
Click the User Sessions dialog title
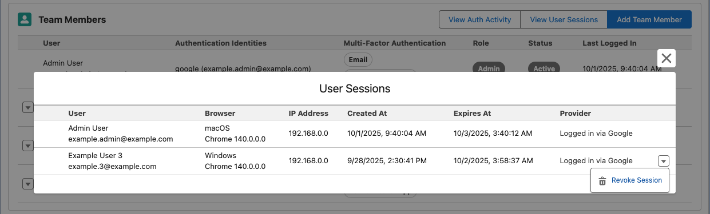(355, 88)
